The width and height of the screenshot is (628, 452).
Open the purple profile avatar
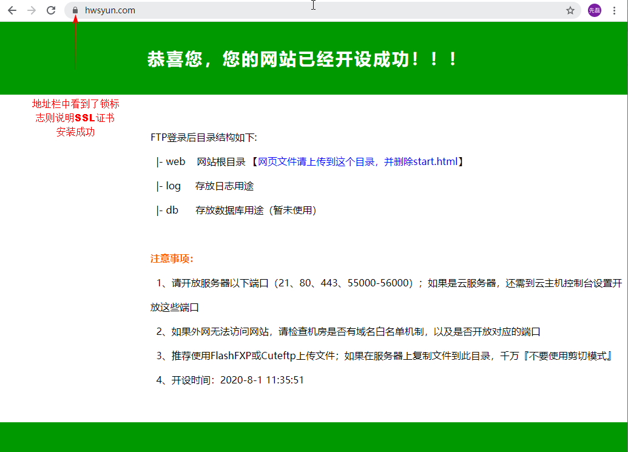[x=595, y=10]
